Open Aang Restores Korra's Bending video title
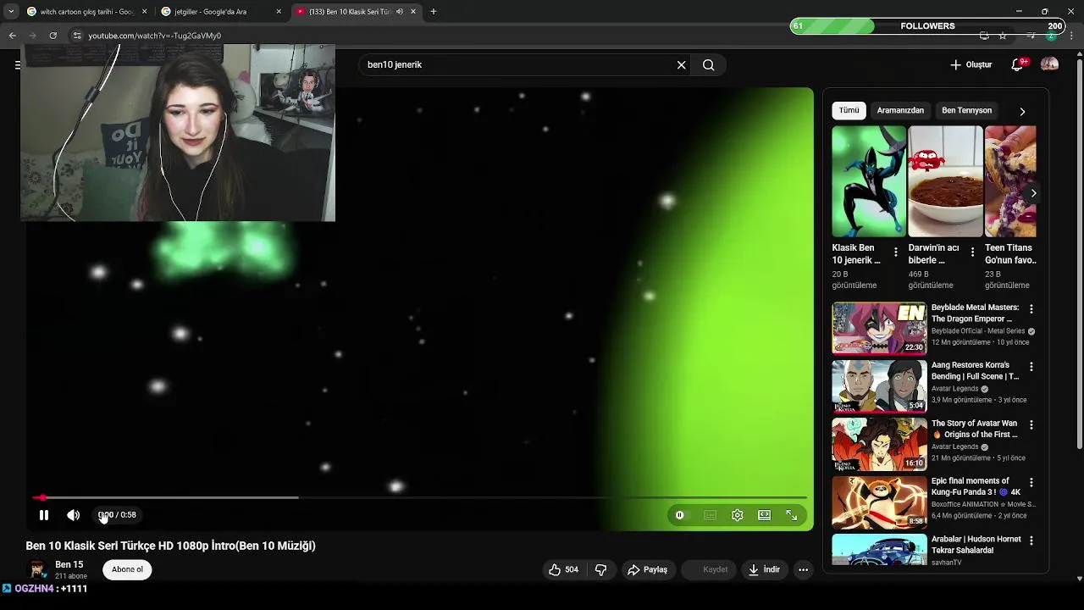 coord(976,370)
